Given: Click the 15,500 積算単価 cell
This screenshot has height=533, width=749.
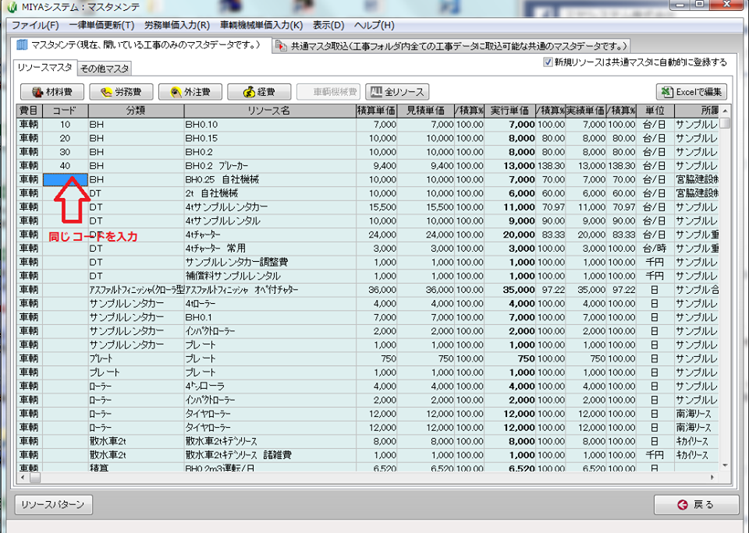Looking at the screenshot, I should (376, 207).
